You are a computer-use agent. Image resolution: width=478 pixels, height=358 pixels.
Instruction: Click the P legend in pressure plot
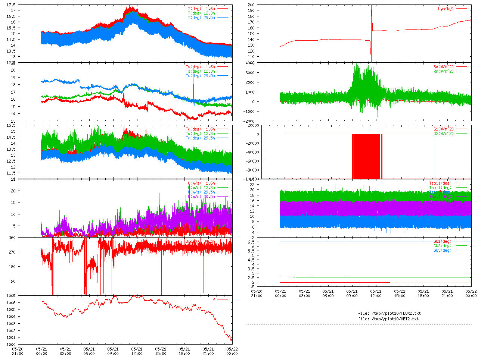(214, 299)
